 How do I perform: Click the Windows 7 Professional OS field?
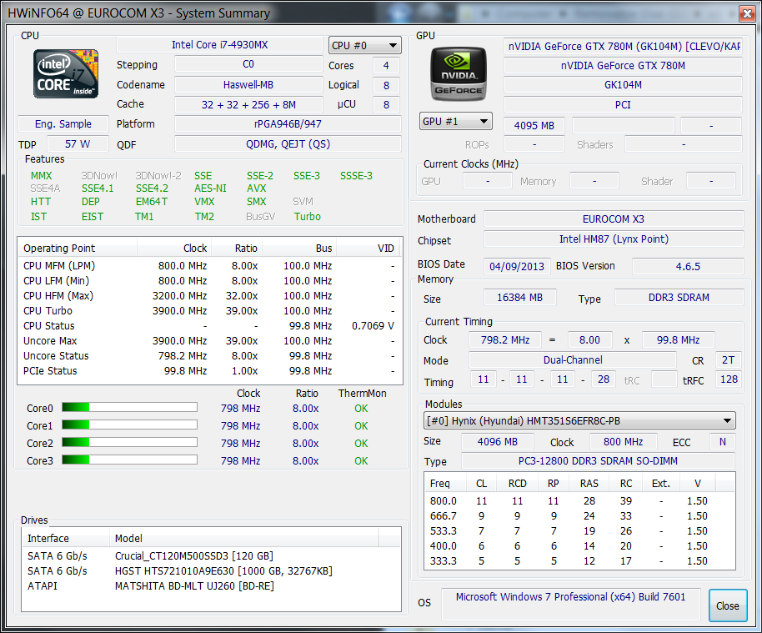click(x=570, y=603)
